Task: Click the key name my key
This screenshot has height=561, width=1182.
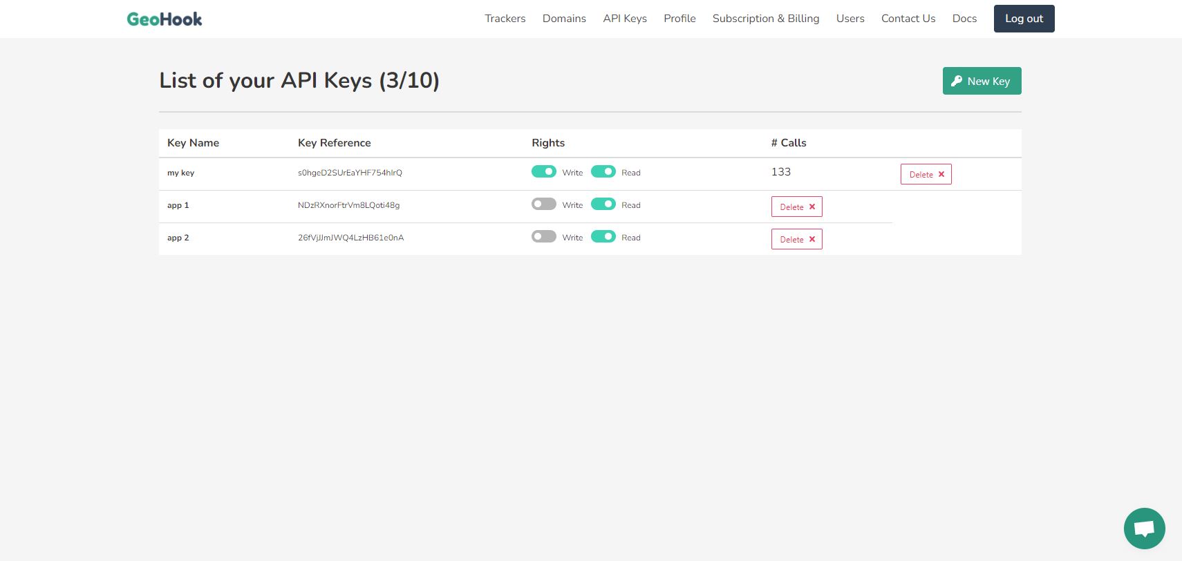Action: tap(181, 173)
